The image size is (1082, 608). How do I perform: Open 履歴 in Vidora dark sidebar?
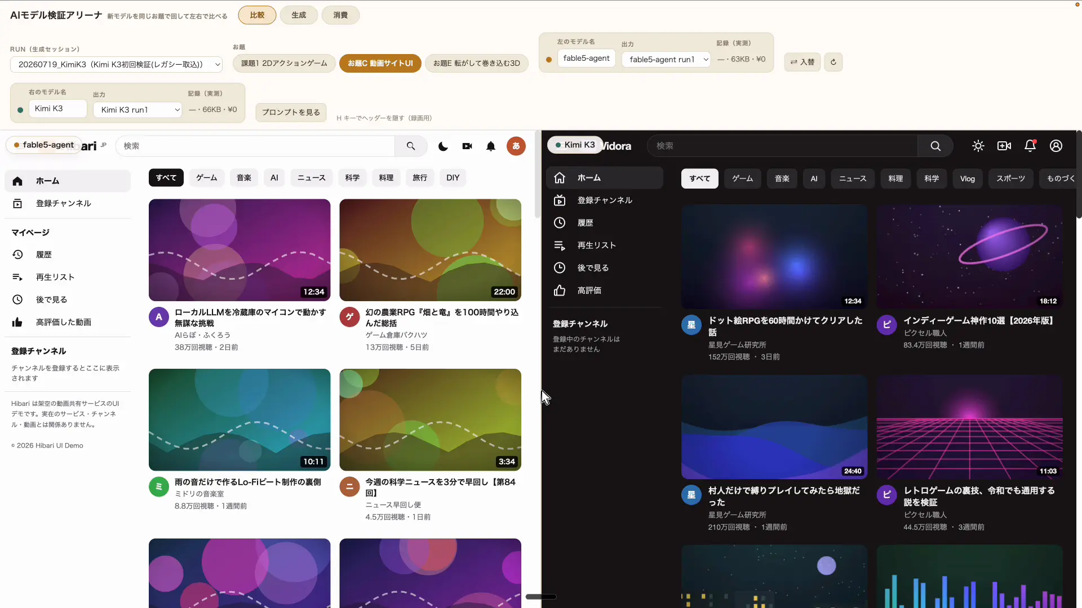(605, 222)
